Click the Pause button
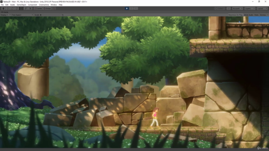This screenshot has width=269, height=151. pos(131,8)
